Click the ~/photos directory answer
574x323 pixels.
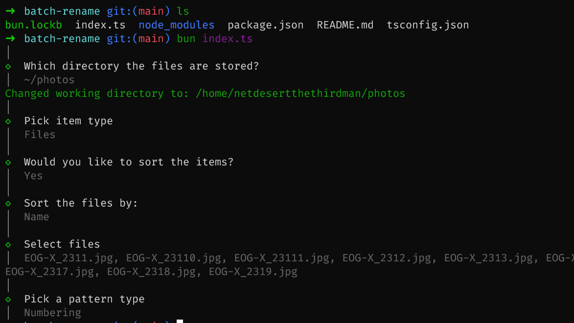49,80
